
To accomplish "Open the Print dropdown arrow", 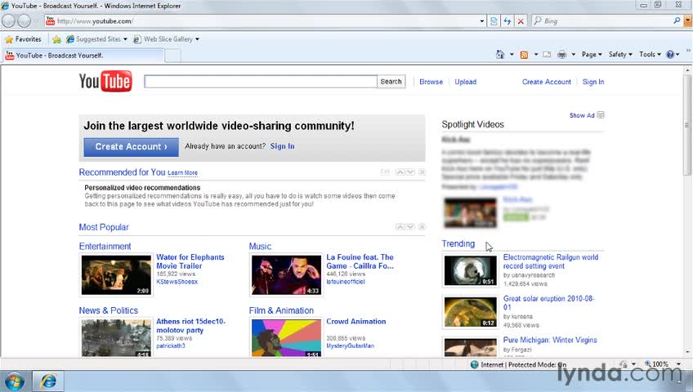I will coord(573,55).
